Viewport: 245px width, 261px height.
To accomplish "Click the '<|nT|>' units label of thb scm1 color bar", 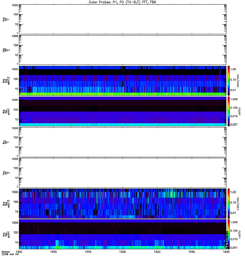I will pos(239,111).
